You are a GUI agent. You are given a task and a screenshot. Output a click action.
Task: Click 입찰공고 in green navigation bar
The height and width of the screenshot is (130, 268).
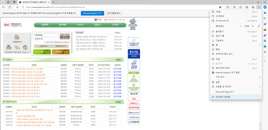(x=97, y=25)
